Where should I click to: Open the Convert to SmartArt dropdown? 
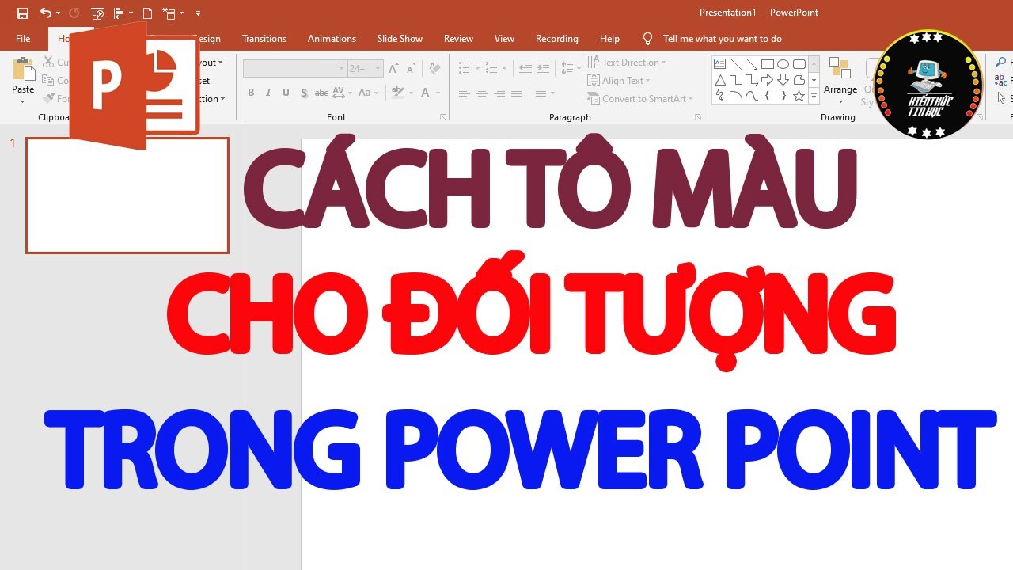640,99
